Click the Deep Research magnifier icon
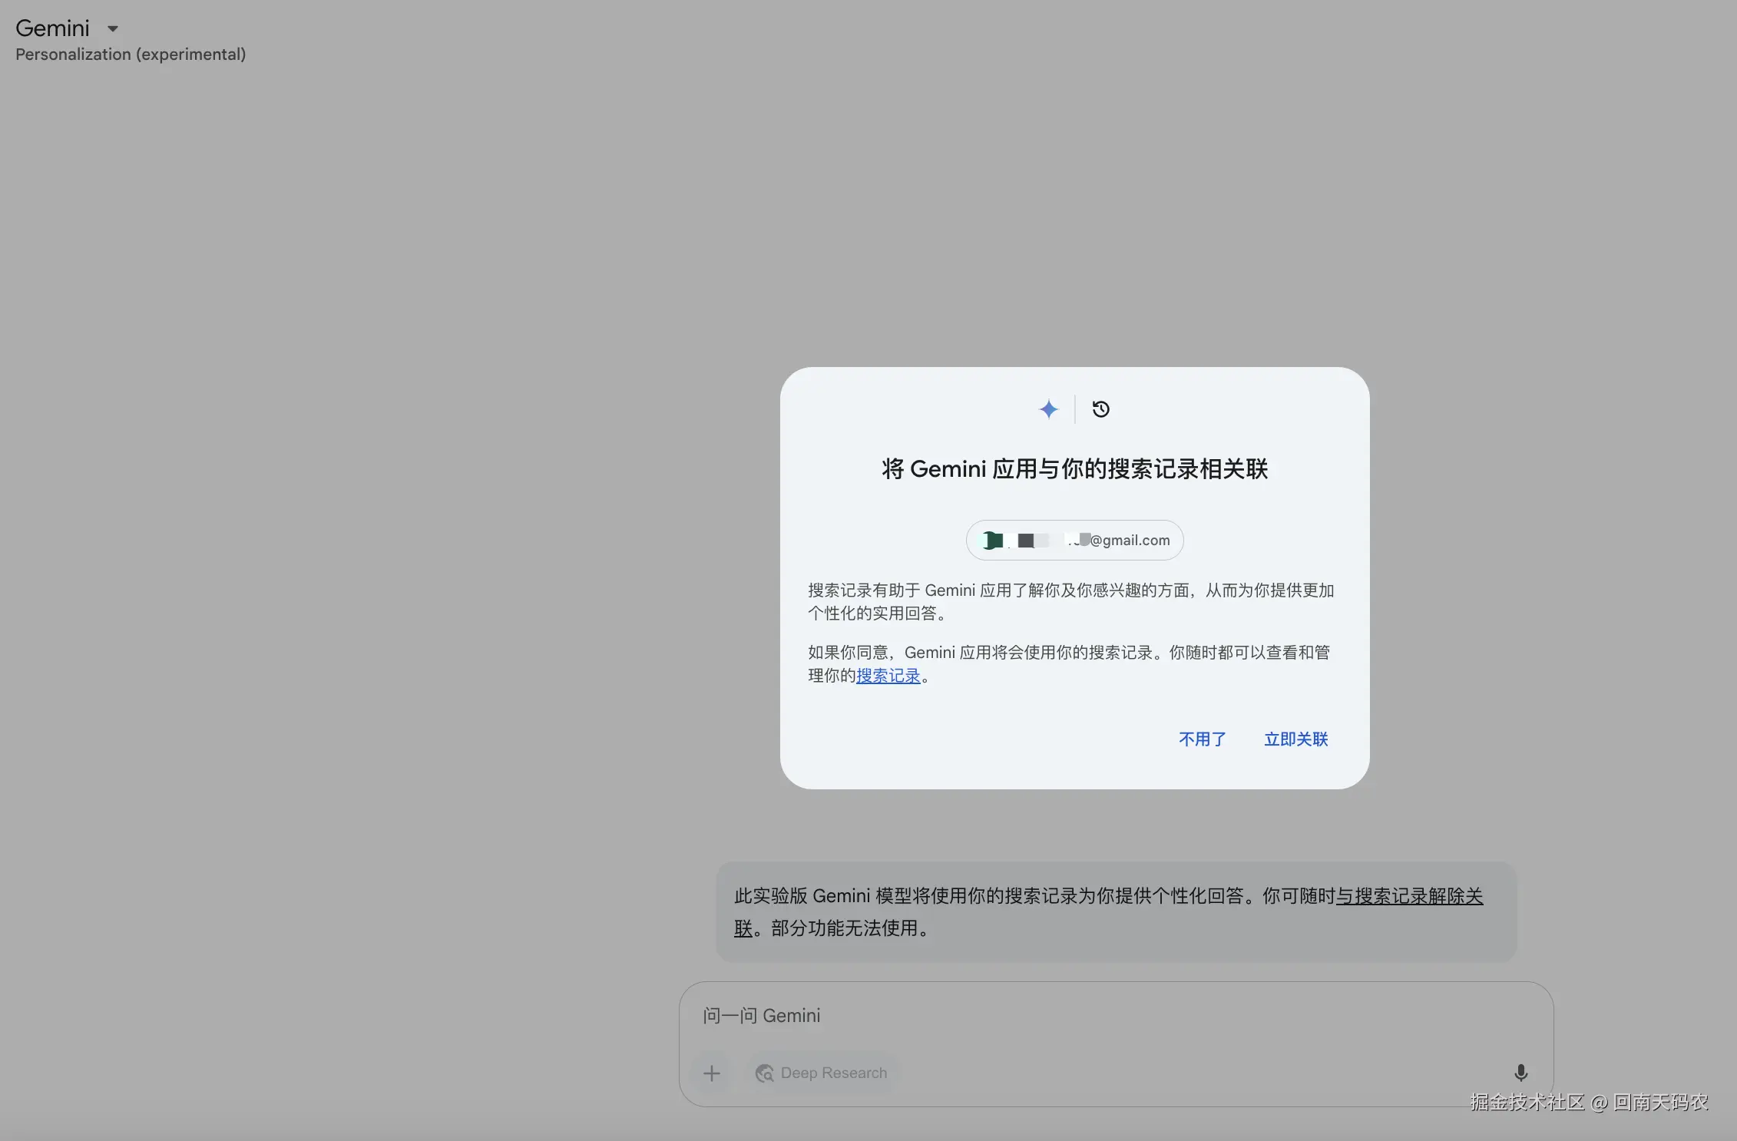This screenshot has width=1737, height=1141. [x=764, y=1073]
